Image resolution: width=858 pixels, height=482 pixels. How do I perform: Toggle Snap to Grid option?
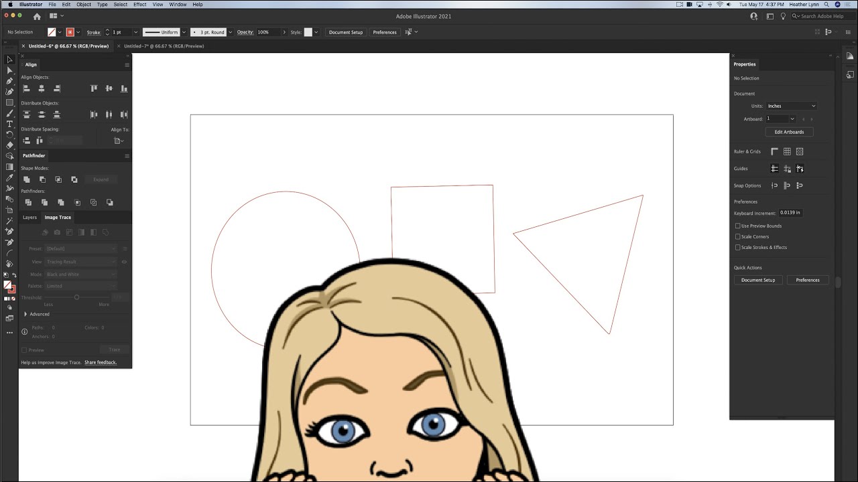tap(787, 185)
